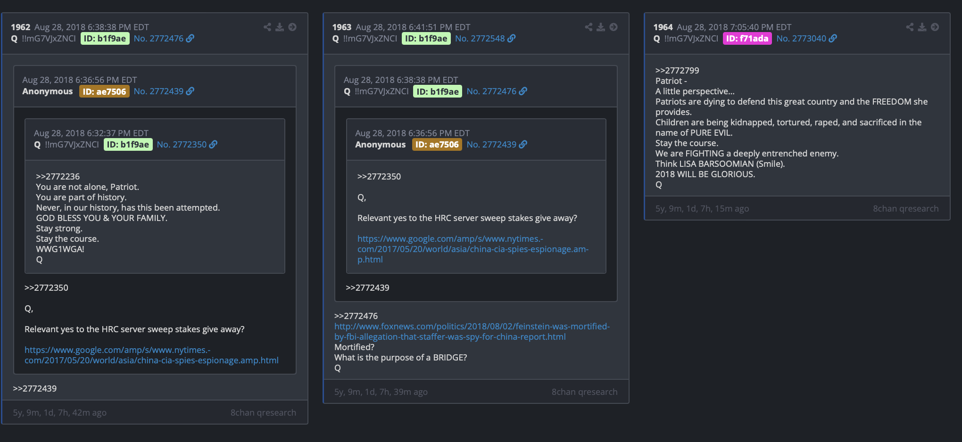
Task: Select post number 1963
Action: click(341, 27)
